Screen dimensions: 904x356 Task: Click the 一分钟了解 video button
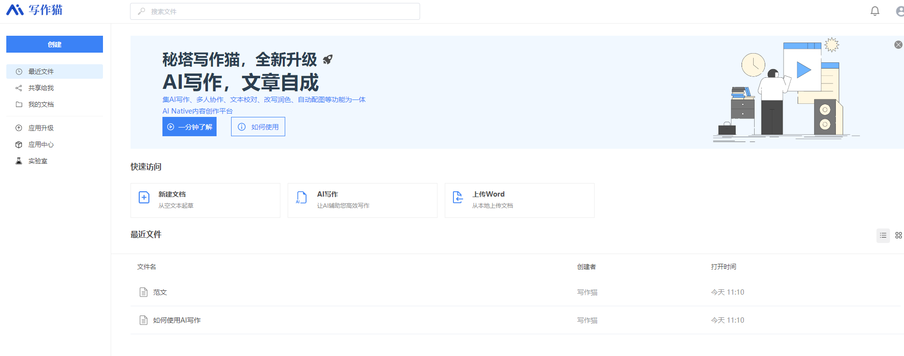click(x=190, y=127)
